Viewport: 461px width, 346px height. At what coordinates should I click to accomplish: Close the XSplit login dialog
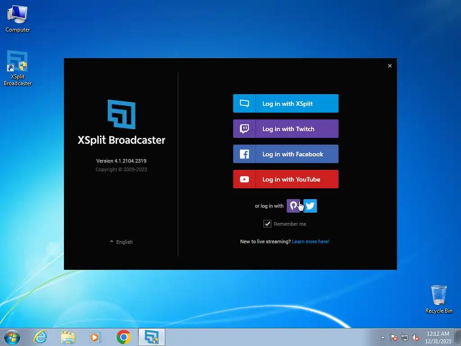point(389,66)
